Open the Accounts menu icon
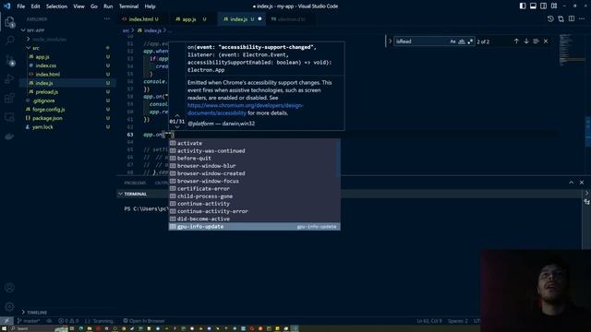The height and width of the screenshot is (332, 591). tap(9, 288)
